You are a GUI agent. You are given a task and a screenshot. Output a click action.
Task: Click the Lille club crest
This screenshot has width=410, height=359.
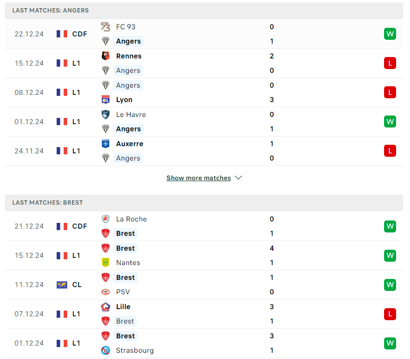pyautogui.click(x=105, y=307)
